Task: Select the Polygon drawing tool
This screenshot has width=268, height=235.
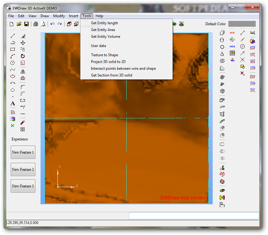Action: click(x=13, y=90)
